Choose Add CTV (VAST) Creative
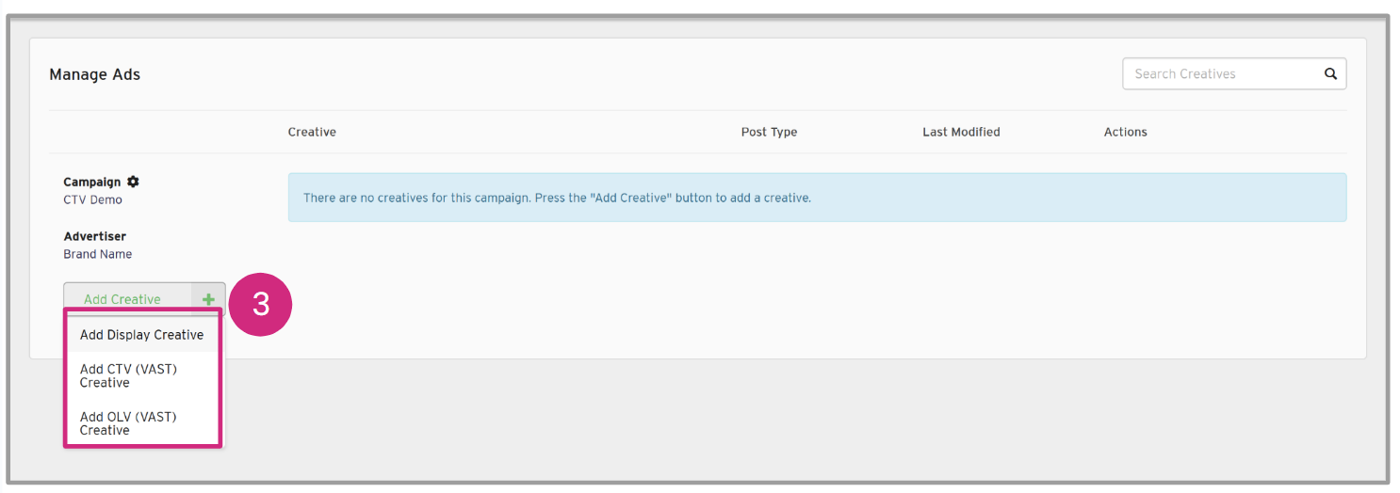The height and width of the screenshot is (493, 1400). [x=128, y=376]
